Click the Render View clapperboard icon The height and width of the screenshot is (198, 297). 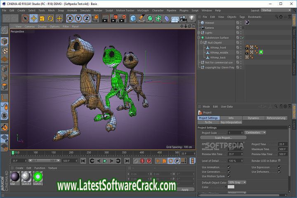(x=105, y=18)
